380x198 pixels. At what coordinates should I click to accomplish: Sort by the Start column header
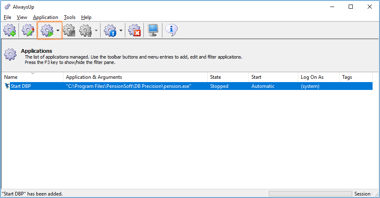(273, 77)
